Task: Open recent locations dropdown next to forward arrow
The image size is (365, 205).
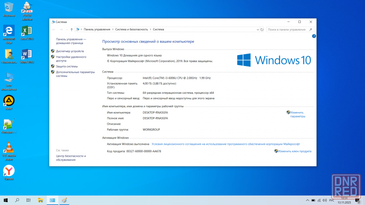Action: click(x=66, y=30)
